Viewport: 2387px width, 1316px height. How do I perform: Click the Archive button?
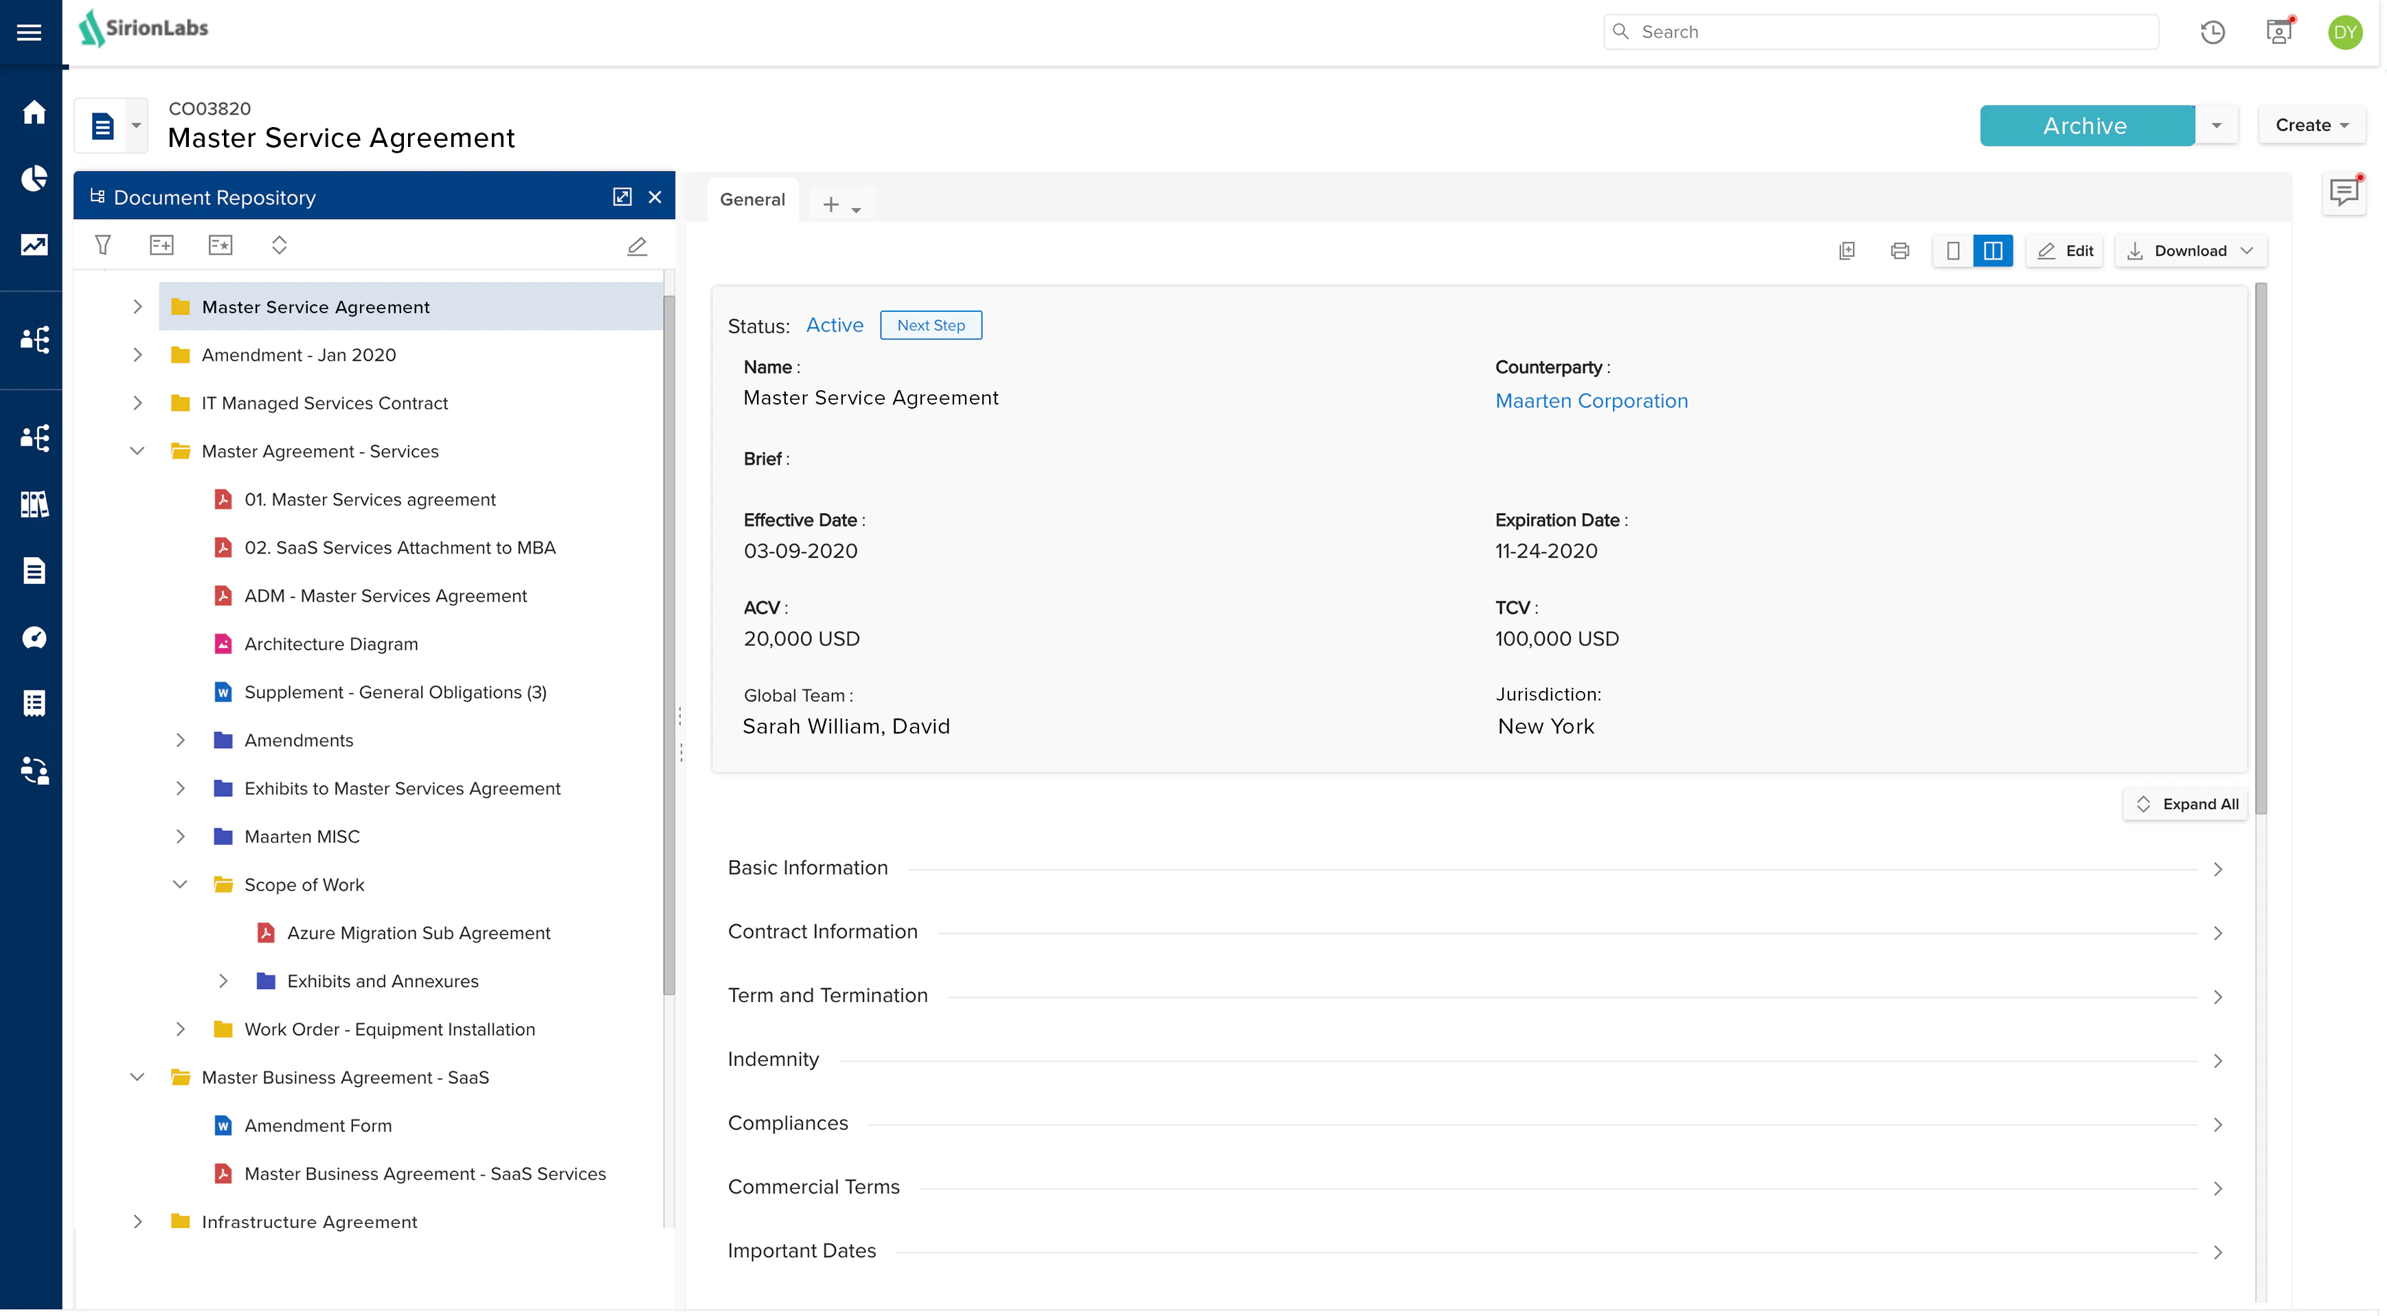click(2085, 125)
